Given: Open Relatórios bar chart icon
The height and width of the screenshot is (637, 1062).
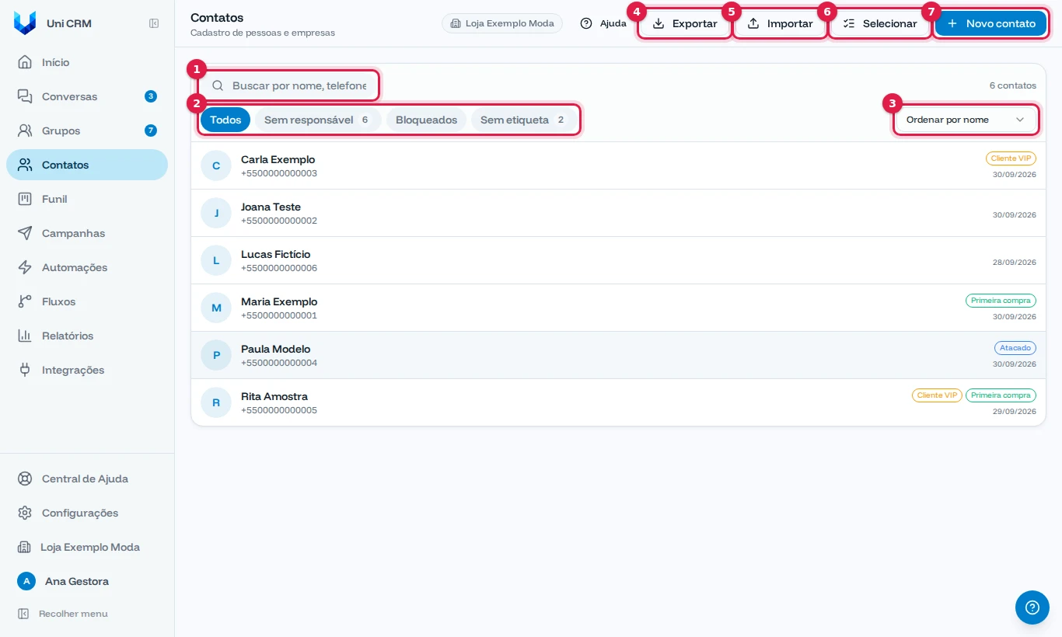Looking at the screenshot, I should coord(25,336).
